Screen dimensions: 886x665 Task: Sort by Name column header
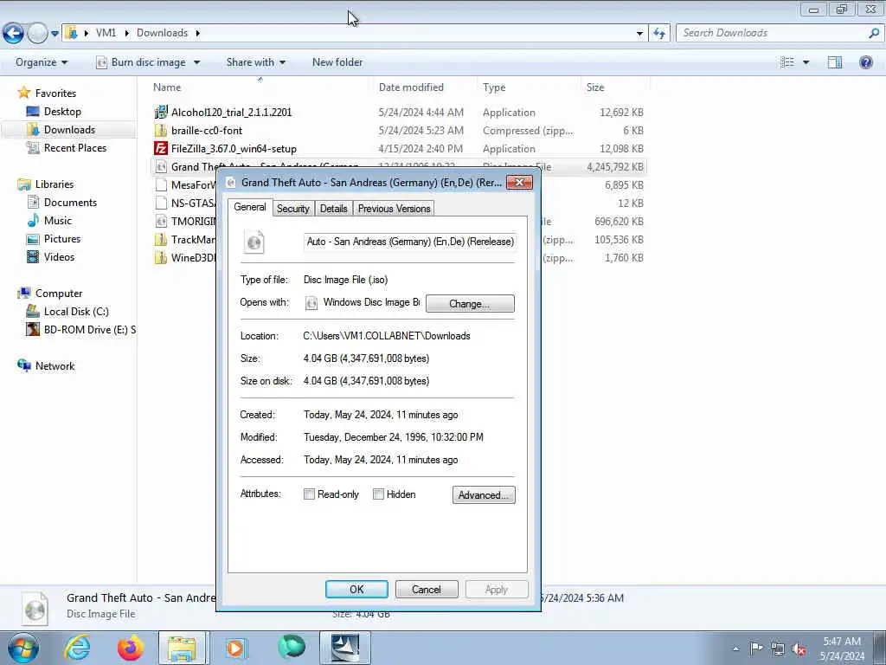coord(167,87)
